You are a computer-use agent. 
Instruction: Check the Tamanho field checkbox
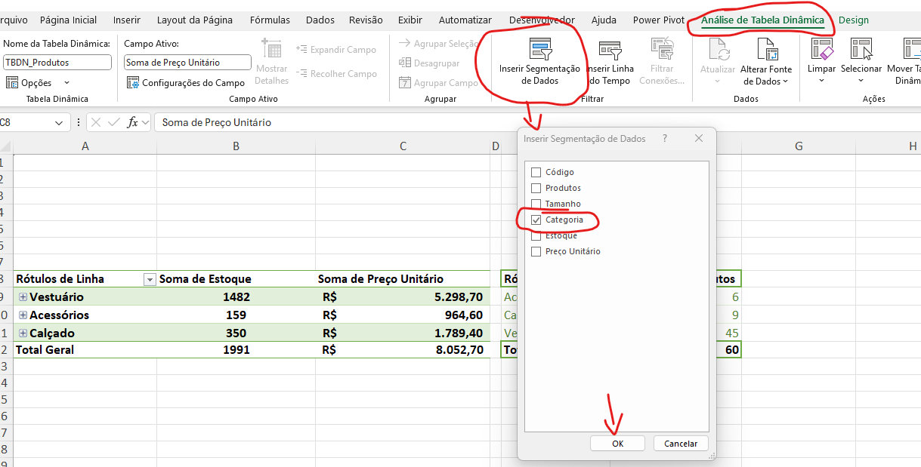click(536, 204)
